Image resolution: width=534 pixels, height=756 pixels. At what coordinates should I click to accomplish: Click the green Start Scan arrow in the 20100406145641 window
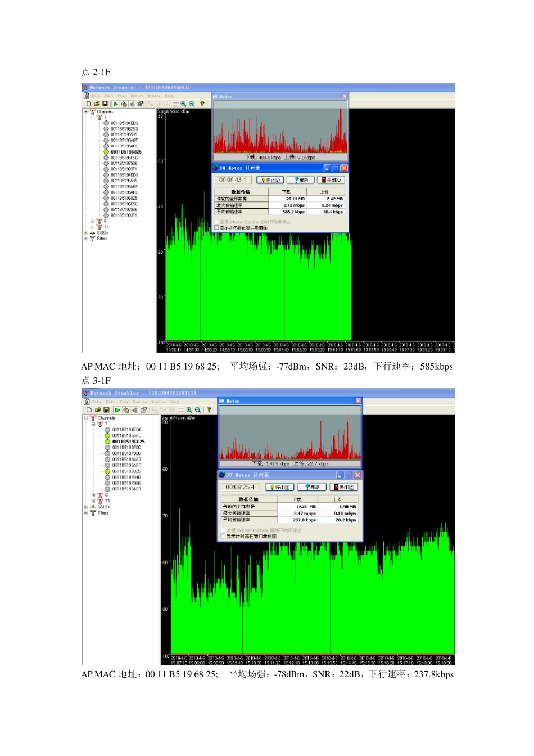pos(116,104)
